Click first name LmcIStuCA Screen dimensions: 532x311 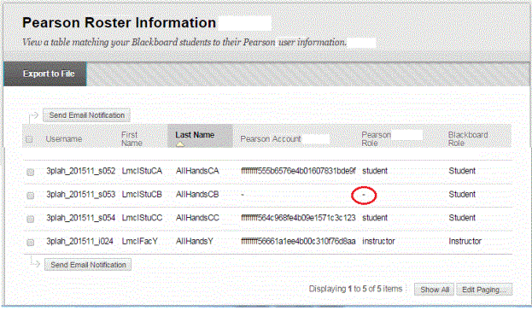click(142, 171)
